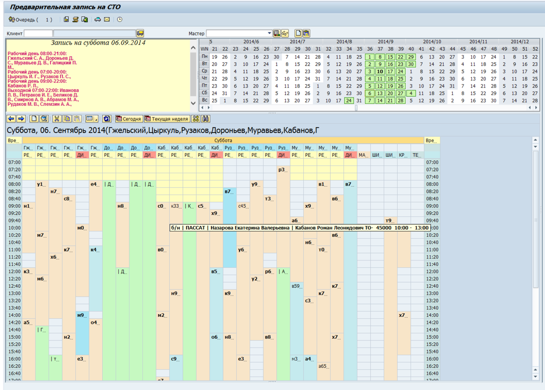Click the search help icon next to Клиент
Screen dimensions: 545x390
tap(140, 33)
